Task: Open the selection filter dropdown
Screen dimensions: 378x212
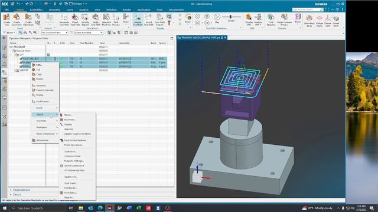Action: 55,32
